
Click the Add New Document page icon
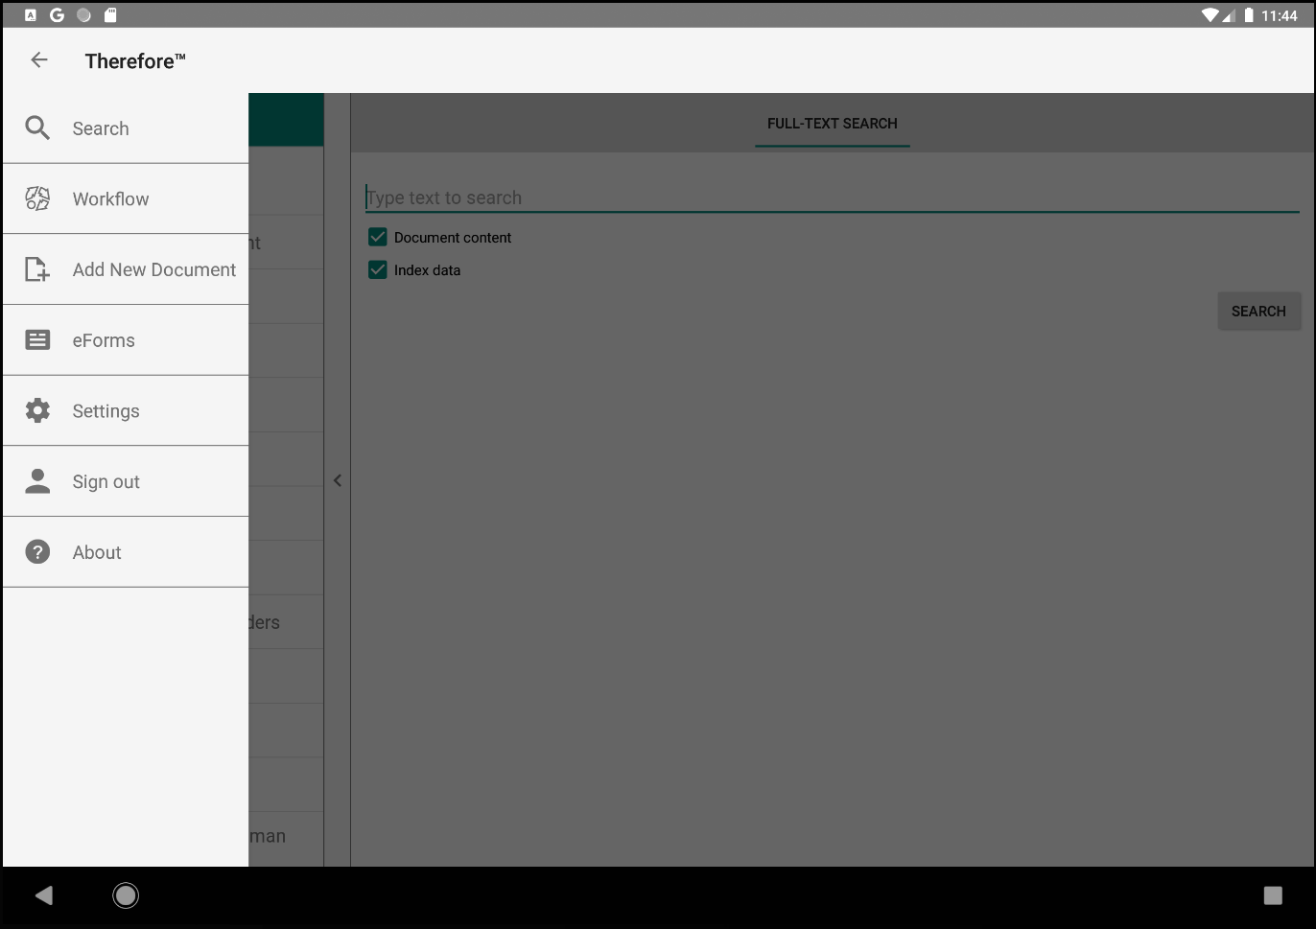37,269
